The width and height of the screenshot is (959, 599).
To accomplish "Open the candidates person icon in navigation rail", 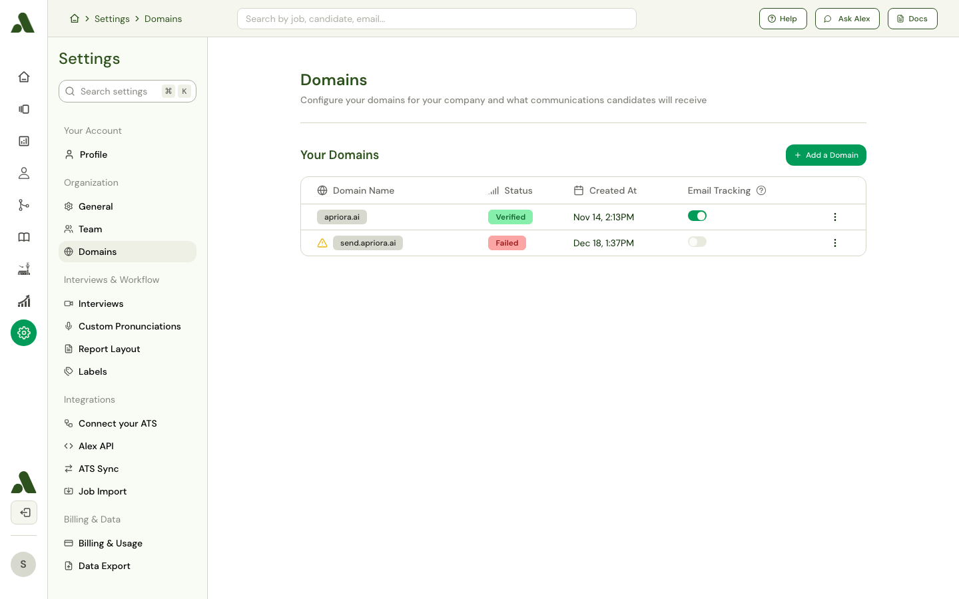I will tap(24, 173).
